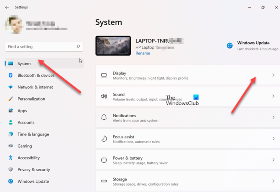The width and height of the screenshot is (280, 192).
Task: Open the Power & battery card
Action: point(188,160)
